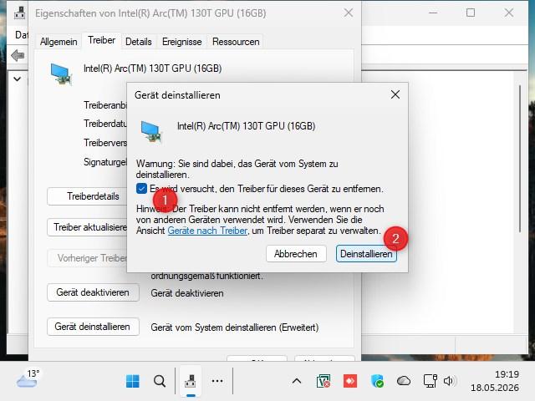535x401 pixels.
Task: Open Windows Security shield tray icon
Action: pyautogui.click(x=377, y=381)
